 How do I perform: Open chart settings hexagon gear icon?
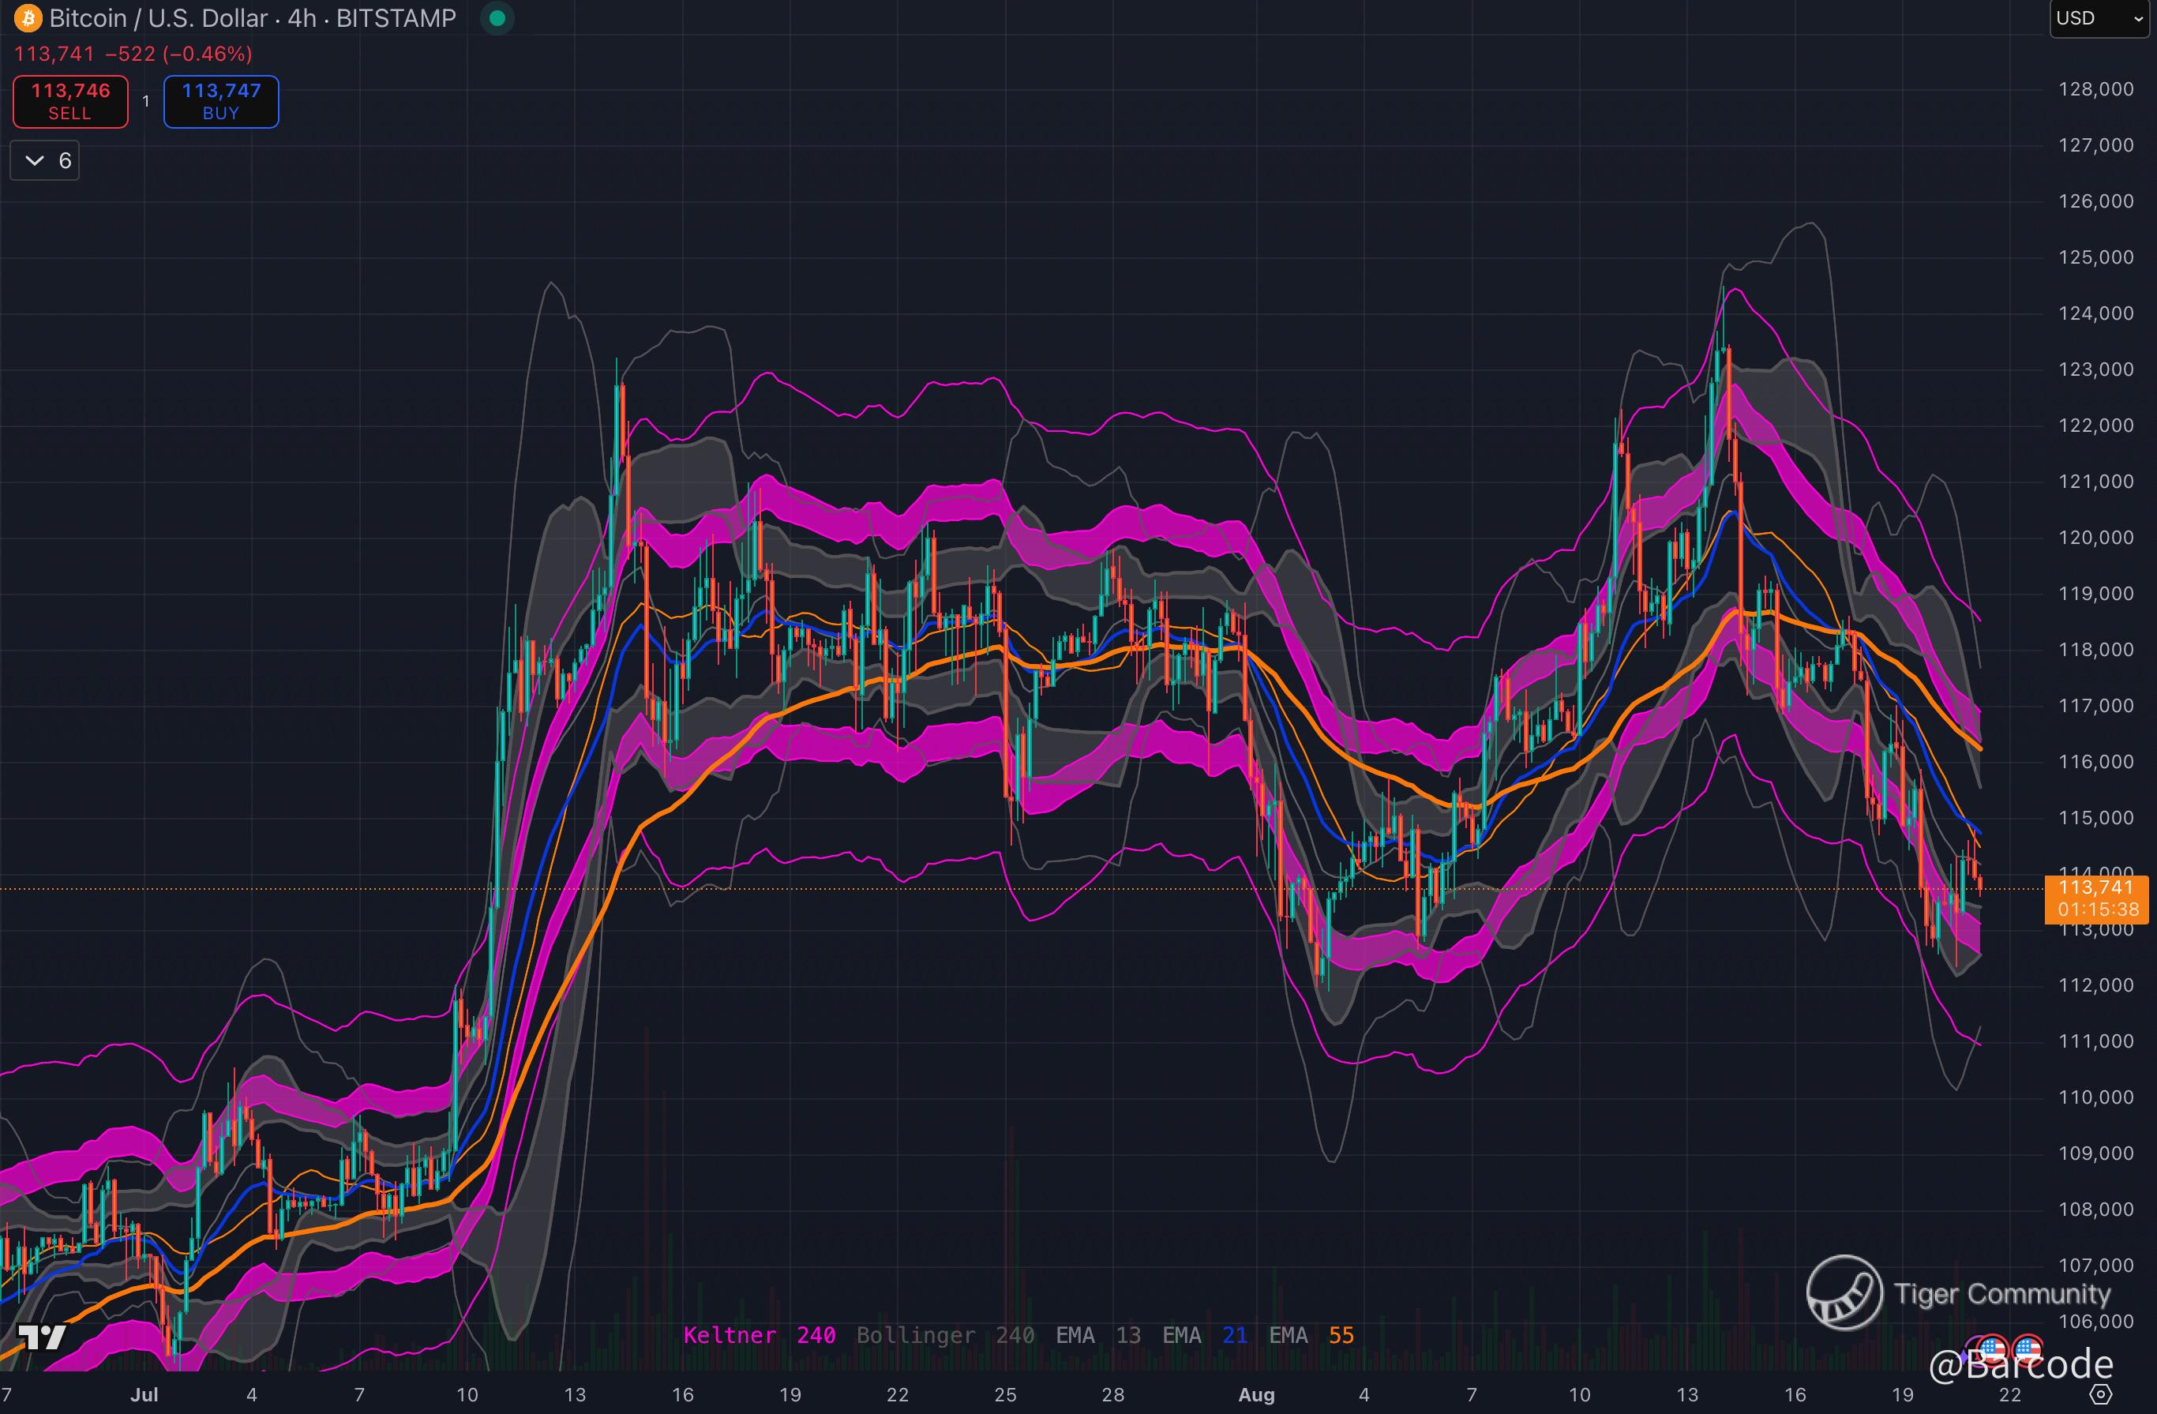[2101, 1394]
